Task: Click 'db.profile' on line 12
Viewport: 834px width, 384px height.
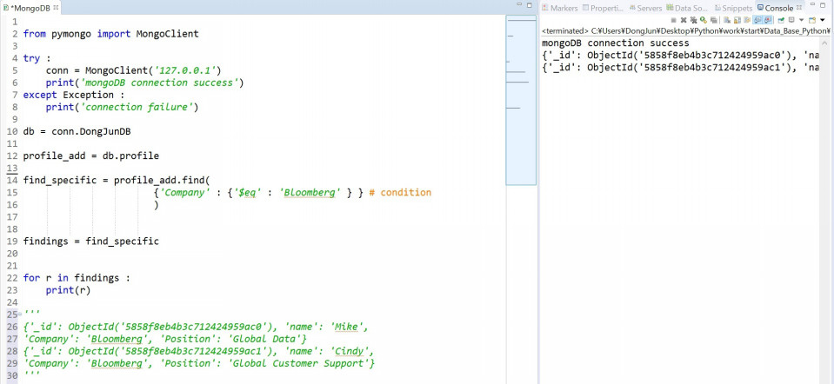Action: tap(130, 156)
